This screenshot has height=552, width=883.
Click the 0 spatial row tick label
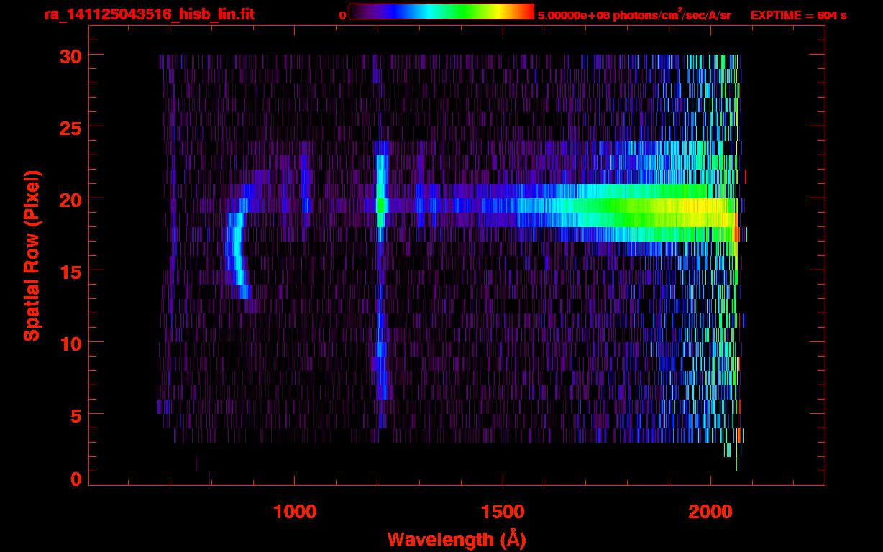coord(76,479)
